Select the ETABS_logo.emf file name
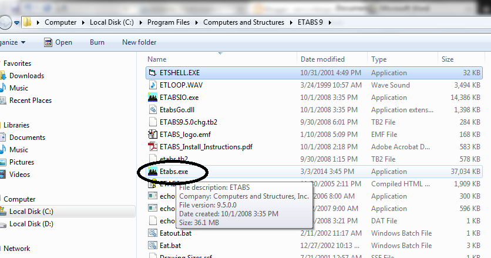This screenshot has width=491, height=258. click(x=185, y=135)
